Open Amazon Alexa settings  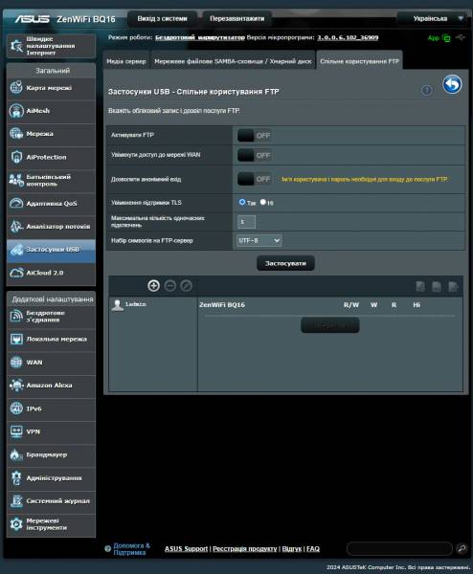(51, 386)
